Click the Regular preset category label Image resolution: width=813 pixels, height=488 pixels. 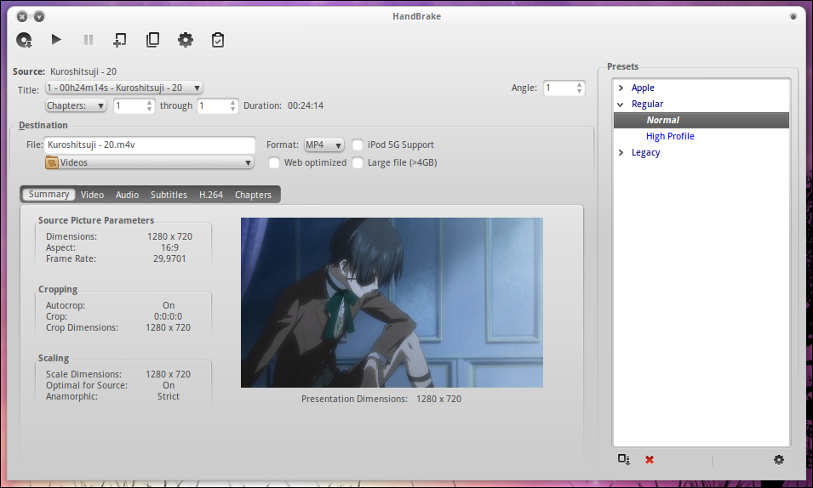tap(647, 104)
